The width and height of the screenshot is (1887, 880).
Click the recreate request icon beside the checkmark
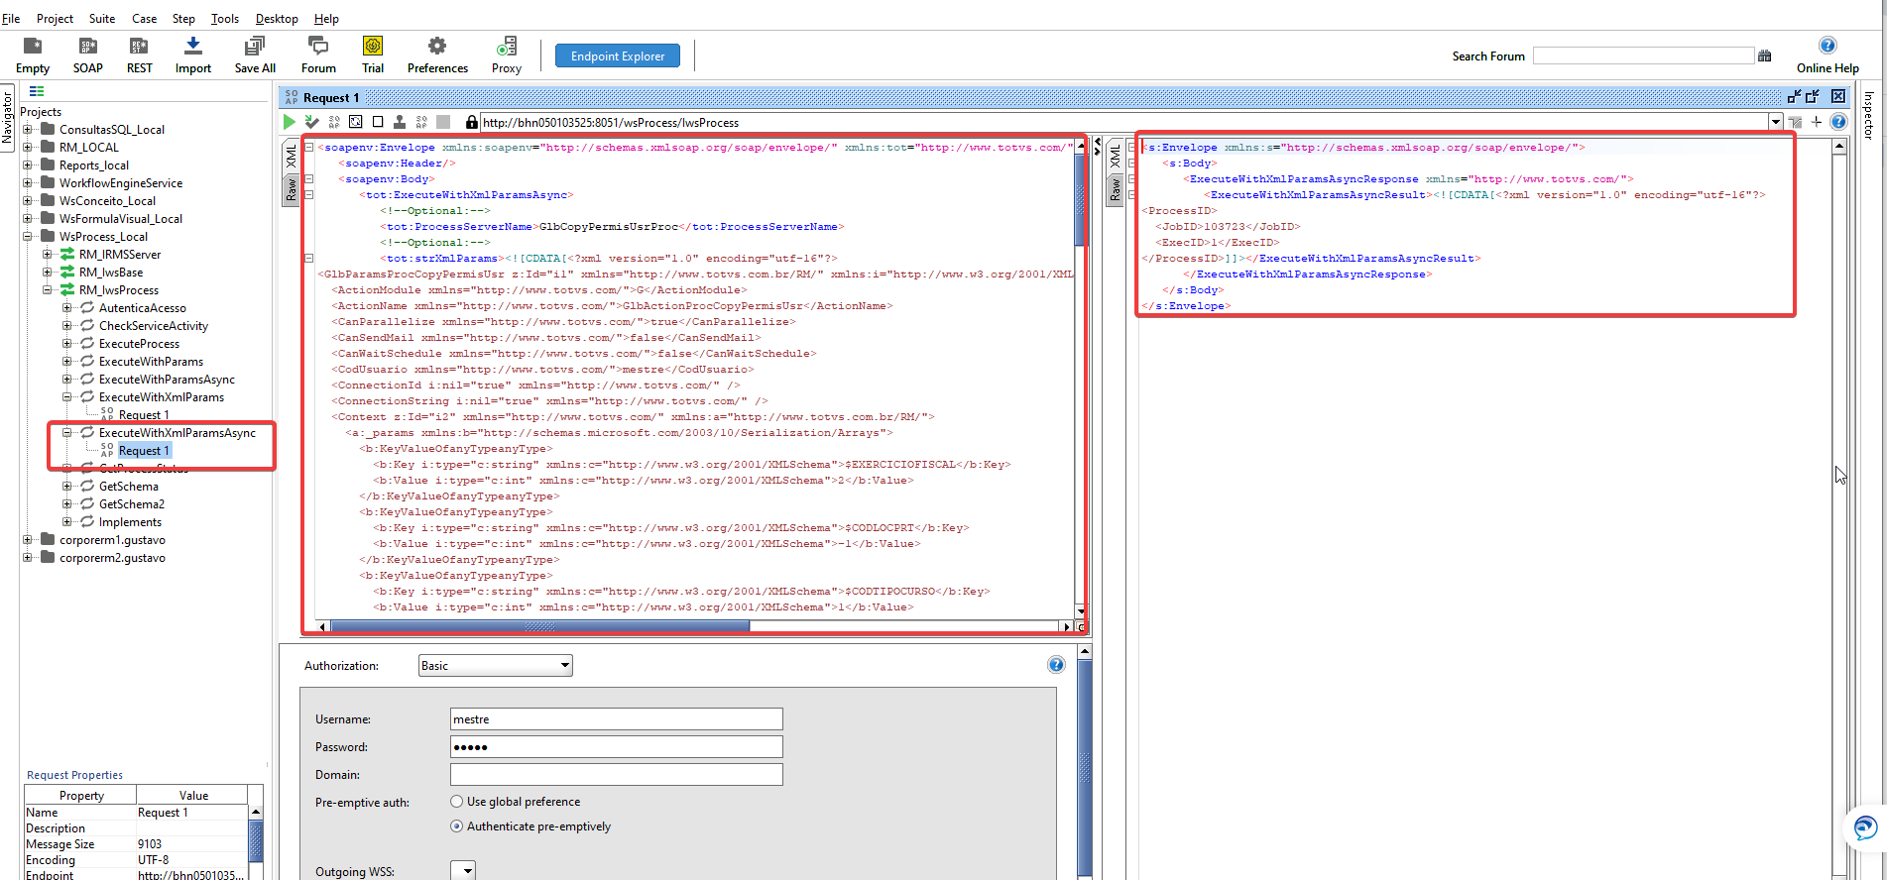(x=334, y=122)
